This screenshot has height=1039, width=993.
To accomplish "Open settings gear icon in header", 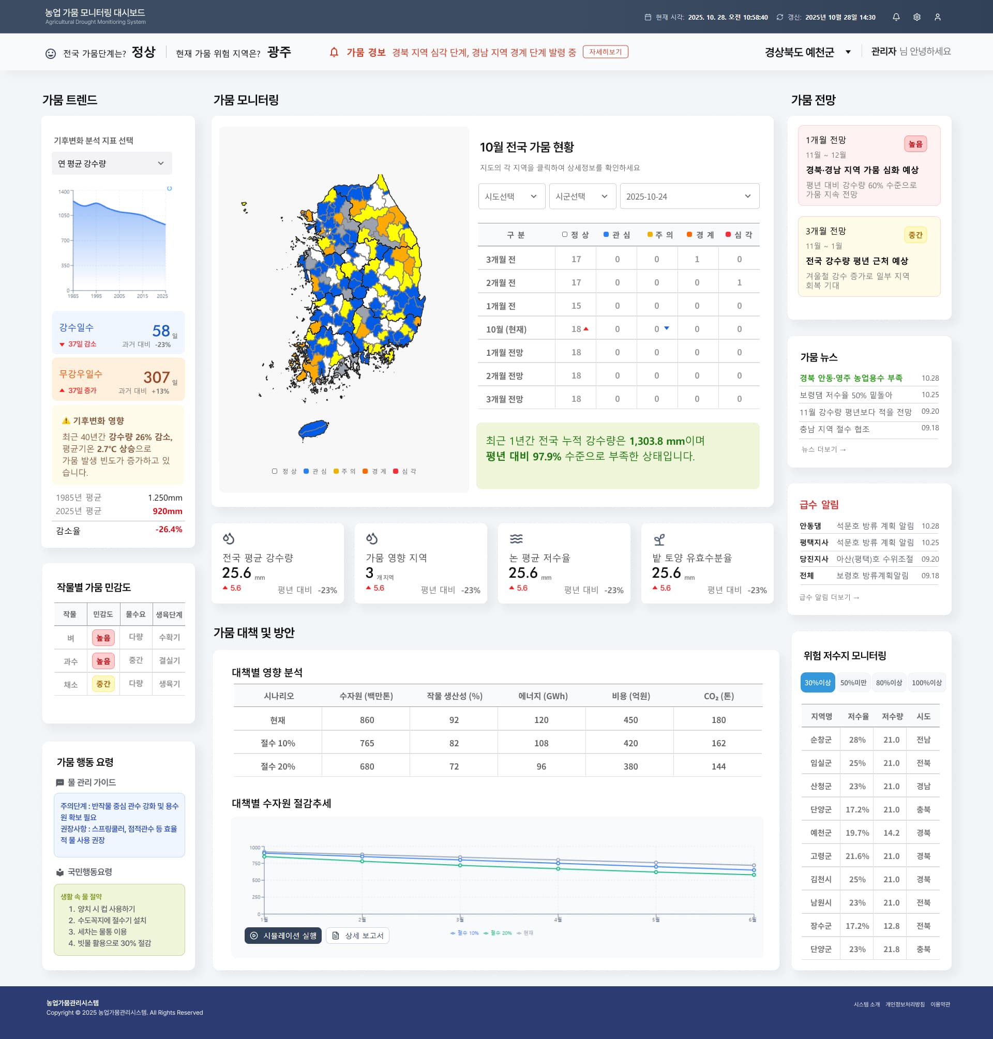I will 916,17.
